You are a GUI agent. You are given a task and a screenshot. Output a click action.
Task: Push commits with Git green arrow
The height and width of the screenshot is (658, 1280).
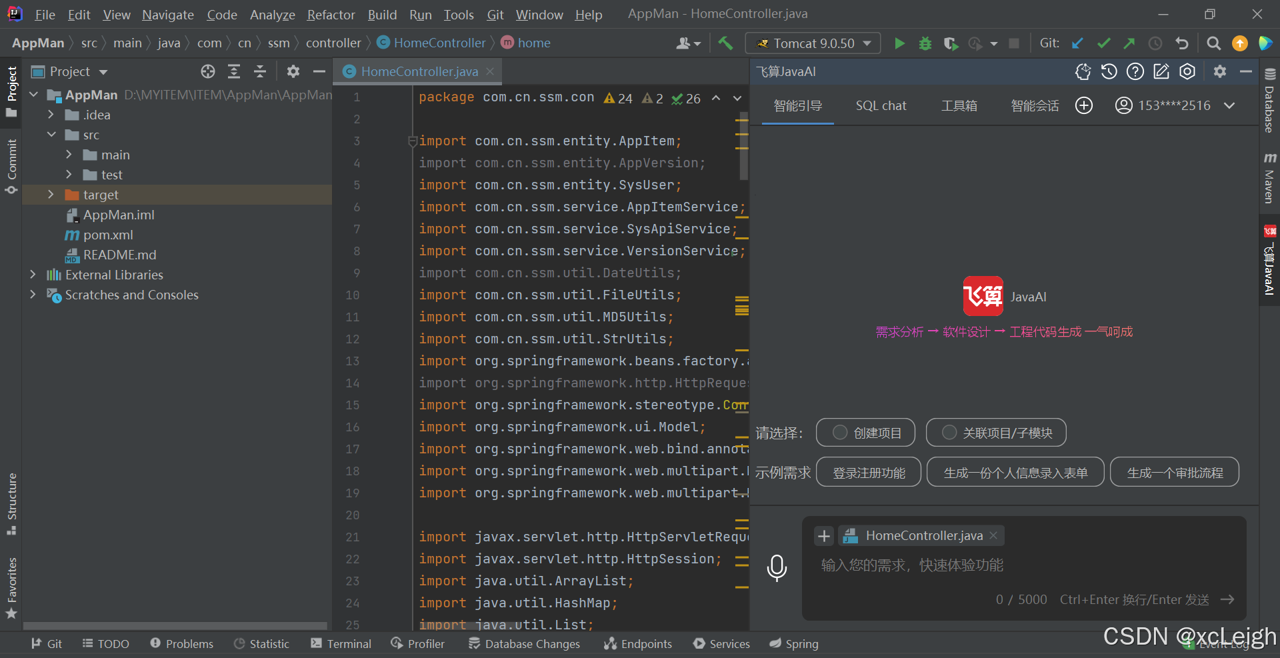(1129, 43)
